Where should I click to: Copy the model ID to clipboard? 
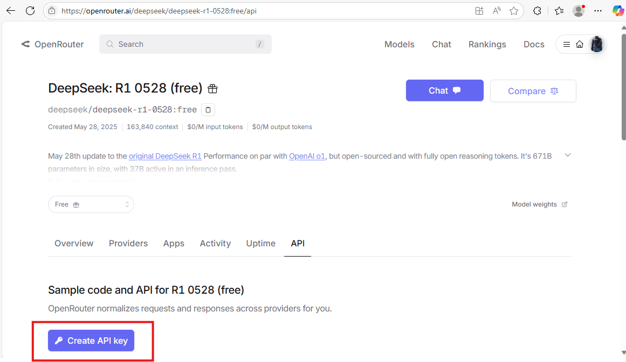208,110
